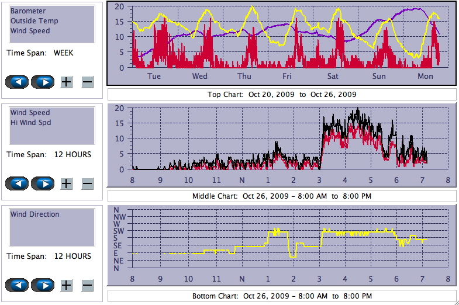Image resolution: width=459 pixels, height=305 pixels.
Task: Click the top chart's back arrow button
Action: click(16, 82)
